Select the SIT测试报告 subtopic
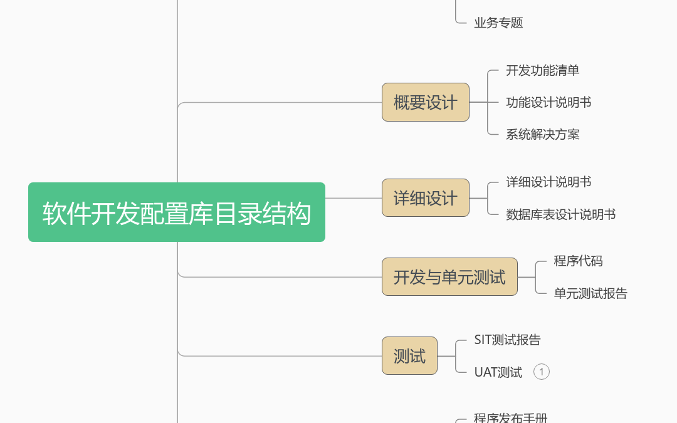The image size is (677, 423). [507, 340]
